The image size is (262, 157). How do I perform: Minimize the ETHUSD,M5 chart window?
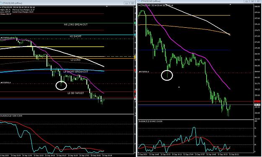127,3
